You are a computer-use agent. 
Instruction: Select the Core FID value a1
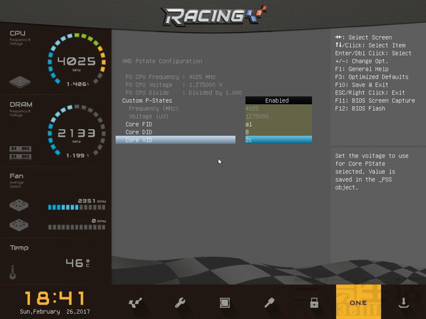(279, 124)
